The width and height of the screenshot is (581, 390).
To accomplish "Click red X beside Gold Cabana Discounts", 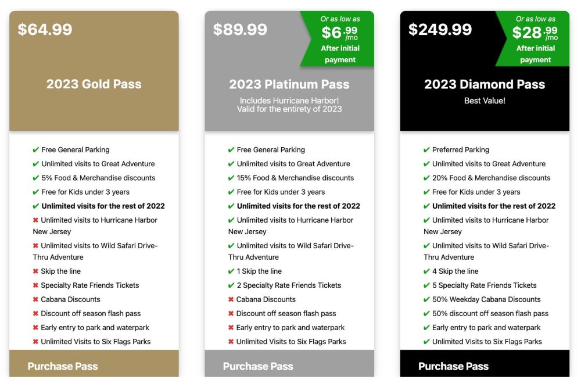I will click(35, 299).
